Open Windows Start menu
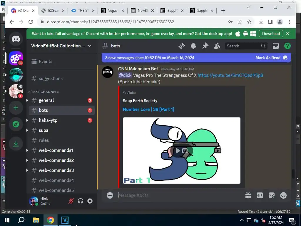 (x=7, y=220)
